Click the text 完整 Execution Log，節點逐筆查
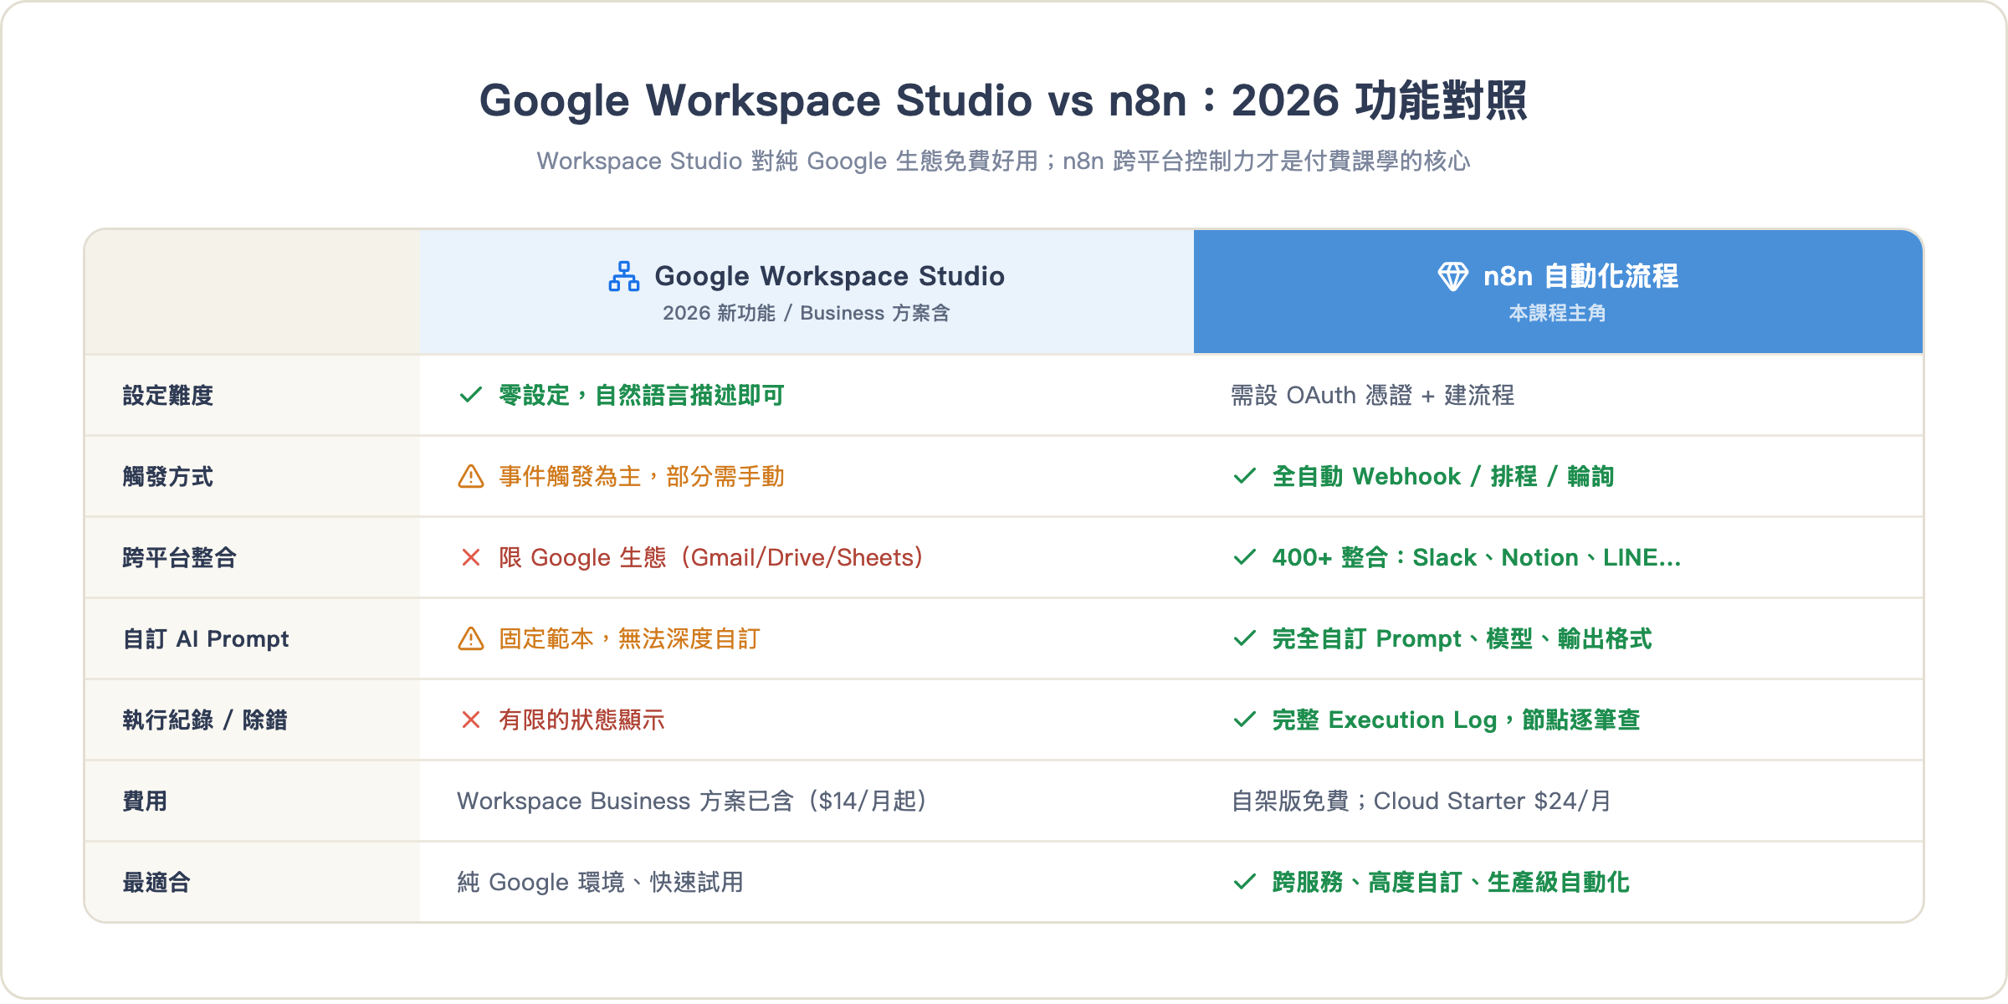Screen dimensions: 2008x1004 tap(1457, 720)
